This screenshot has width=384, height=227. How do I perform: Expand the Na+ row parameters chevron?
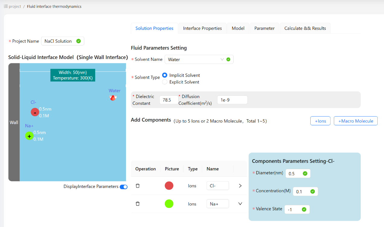pos(240,204)
